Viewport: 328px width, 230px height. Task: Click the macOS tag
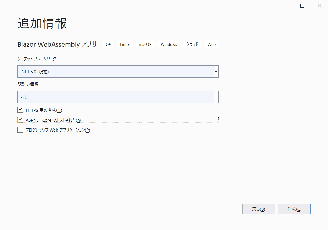(x=145, y=44)
